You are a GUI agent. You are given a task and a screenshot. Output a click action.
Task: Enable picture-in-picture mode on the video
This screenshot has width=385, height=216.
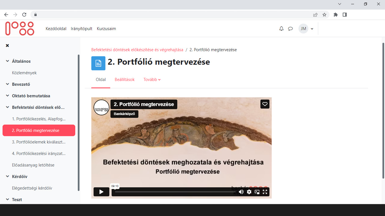pos(257,192)
